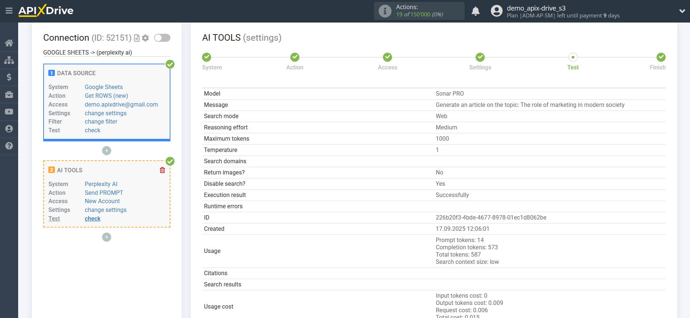The image size is (690, 318).
Task: Click the generated article Message value
Action: coord(530,105)
